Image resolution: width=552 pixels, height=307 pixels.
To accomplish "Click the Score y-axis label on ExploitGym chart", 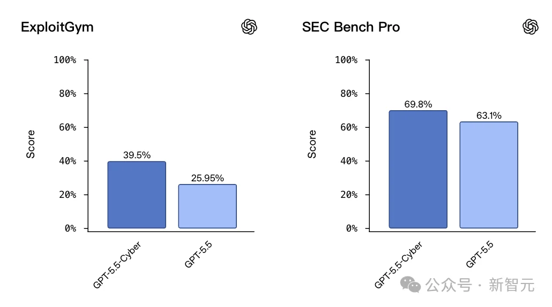I will [x=31, y=144].
